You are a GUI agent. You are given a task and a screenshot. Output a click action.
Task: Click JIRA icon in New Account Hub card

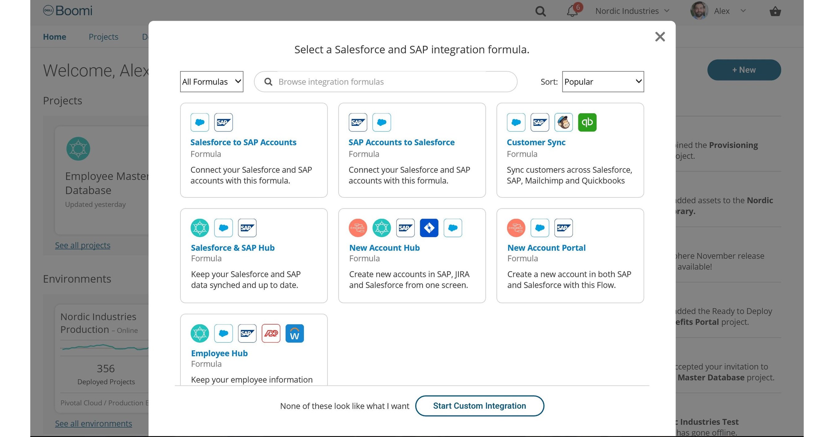429,228
